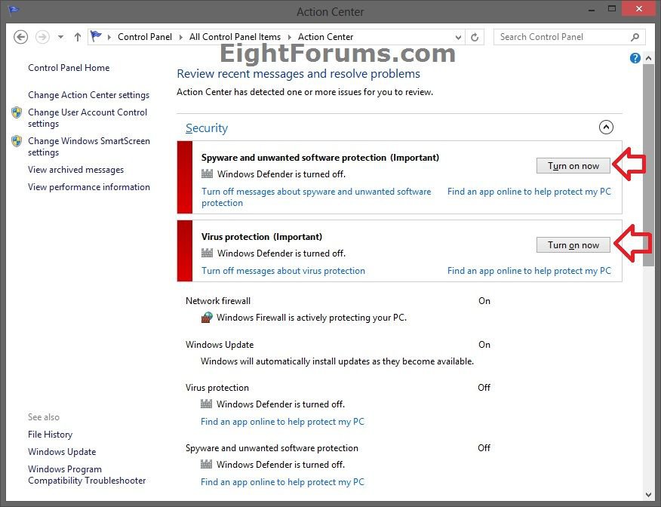Expand the chevron after All Control Panel Items
This screenshot has height=507, width=661.
pyautogui.click(x=290, y=37)
